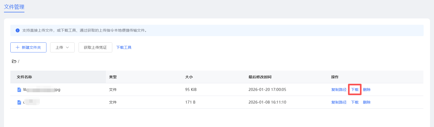The width and height of the screenshot is (434, 127).
Task: Switch to the 文件管理 tab
Action: pos(14,7)
